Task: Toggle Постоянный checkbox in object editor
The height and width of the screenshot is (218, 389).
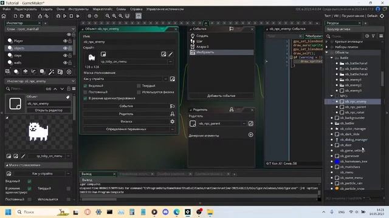Action: pyautogui.click(x=85, y=92)
